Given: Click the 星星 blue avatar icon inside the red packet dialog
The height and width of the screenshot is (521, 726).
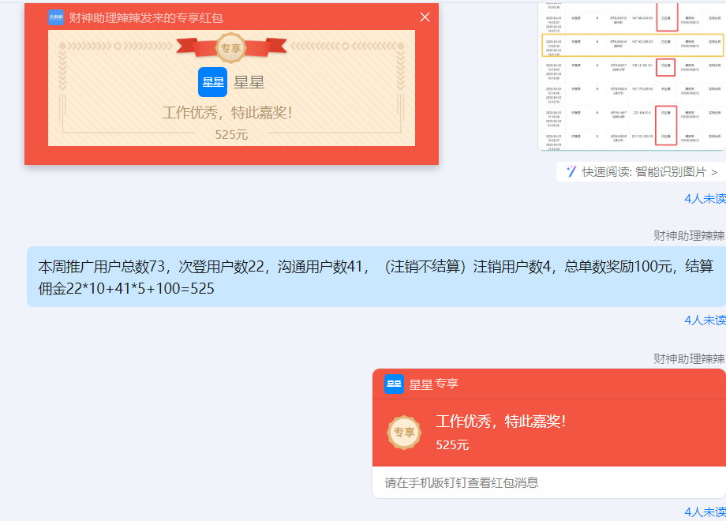Looking at the screenshot, I should (x=212, y=82).
